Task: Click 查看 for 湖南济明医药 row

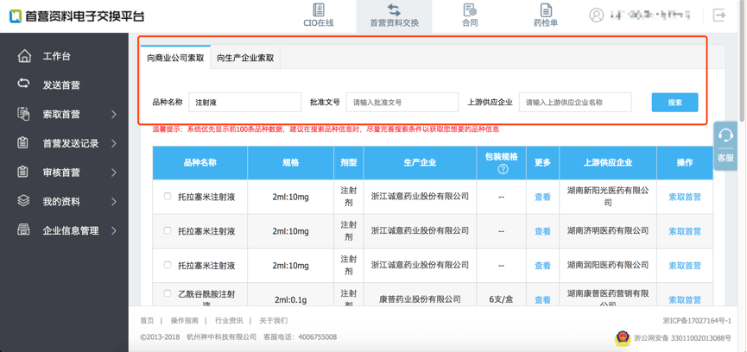Action: click(542, 231)
